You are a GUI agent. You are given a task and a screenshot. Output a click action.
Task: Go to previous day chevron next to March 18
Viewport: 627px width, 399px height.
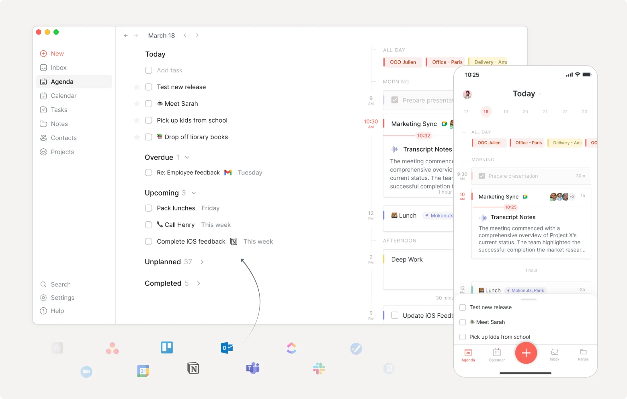click(185, 35)
